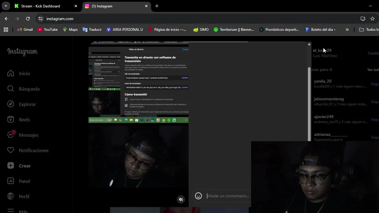Open a new browser tab
This screenshot has height=213, width=379.
[157, 6]
